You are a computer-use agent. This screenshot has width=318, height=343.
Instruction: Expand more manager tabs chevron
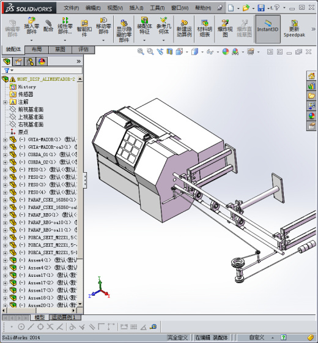point(79,61)
